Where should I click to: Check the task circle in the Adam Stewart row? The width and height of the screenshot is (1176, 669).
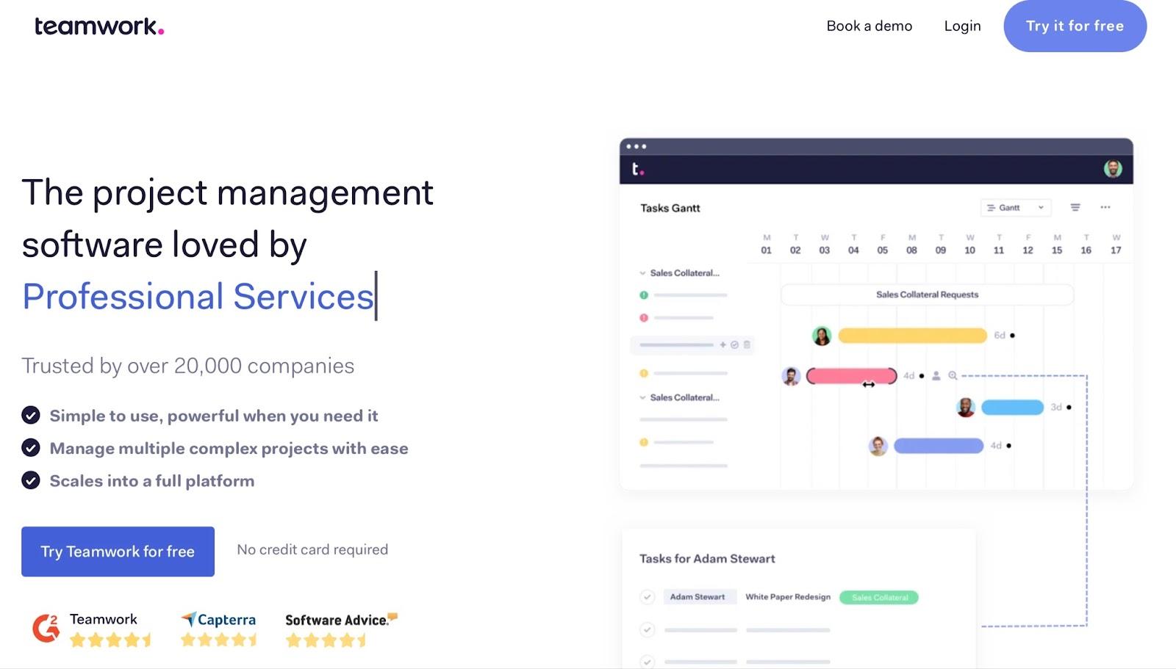pyautogui.click(x=647, y=597)
